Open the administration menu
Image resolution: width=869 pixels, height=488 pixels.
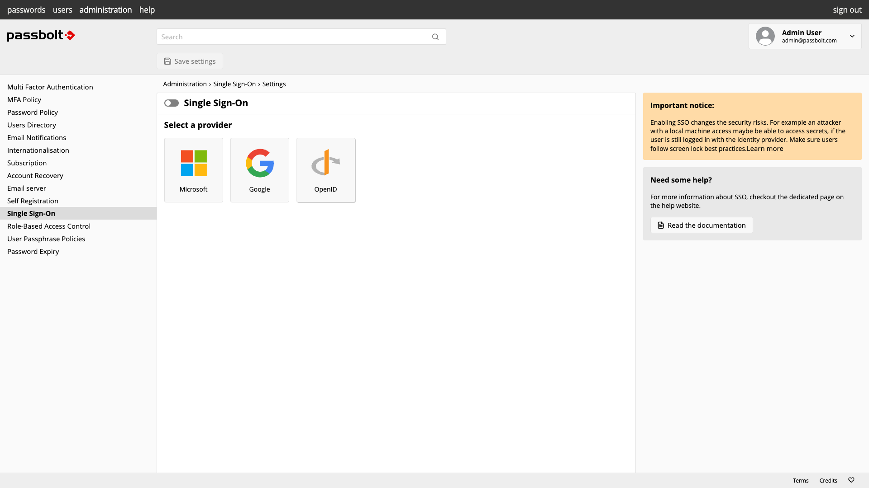pyautogui.click(x=105, y=10)
